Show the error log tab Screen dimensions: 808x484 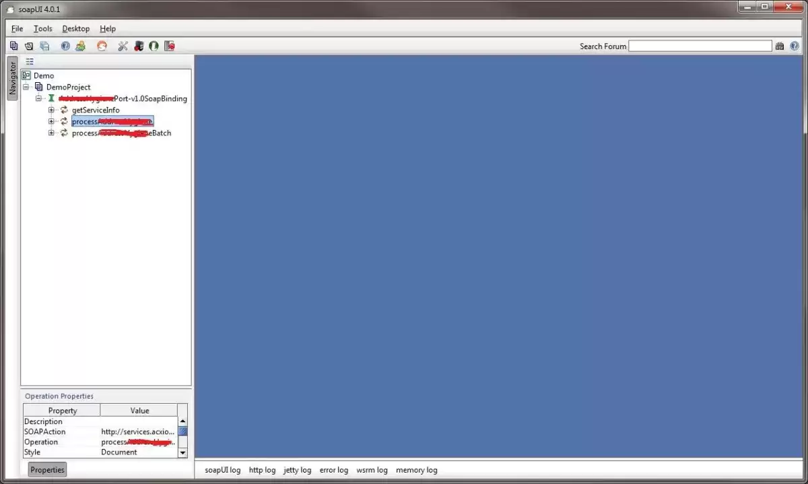pyautogui.click(x=334, y=470)
